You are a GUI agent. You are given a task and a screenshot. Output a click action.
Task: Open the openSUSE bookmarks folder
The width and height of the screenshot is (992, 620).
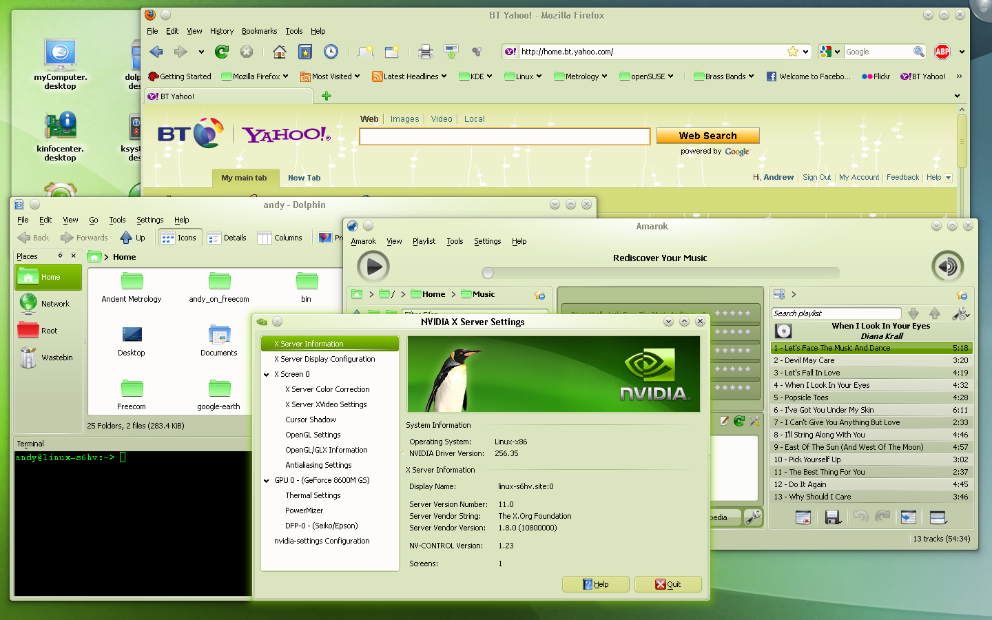[646, 76]
